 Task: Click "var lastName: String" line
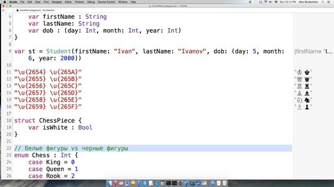64,24
